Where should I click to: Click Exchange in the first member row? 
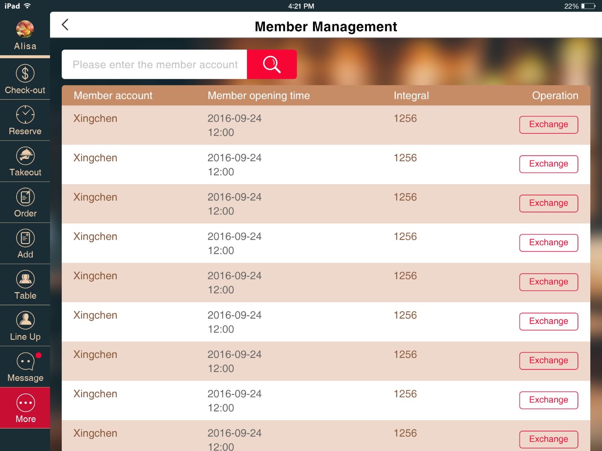(549, 125)
